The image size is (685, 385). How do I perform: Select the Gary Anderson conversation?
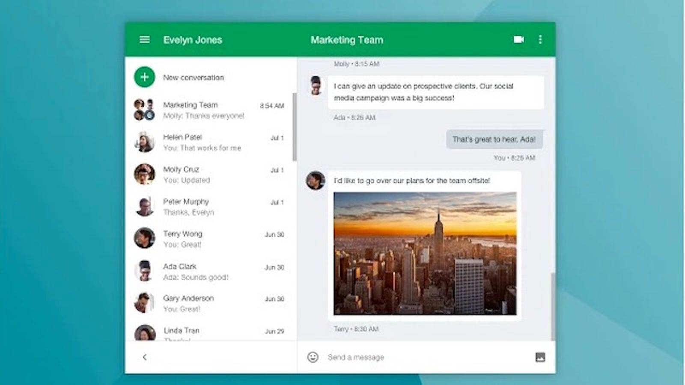[x=210, y=303]
